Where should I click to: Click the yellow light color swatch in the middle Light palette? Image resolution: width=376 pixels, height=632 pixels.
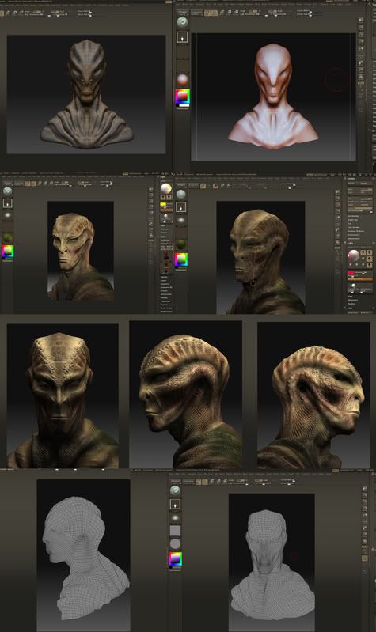point(163,205)
